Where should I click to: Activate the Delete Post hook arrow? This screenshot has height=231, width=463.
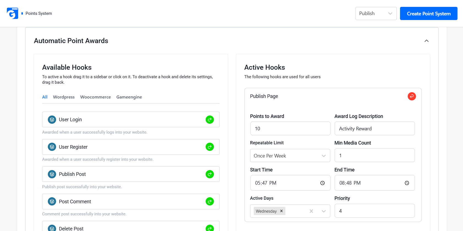[x=210, y=228]
